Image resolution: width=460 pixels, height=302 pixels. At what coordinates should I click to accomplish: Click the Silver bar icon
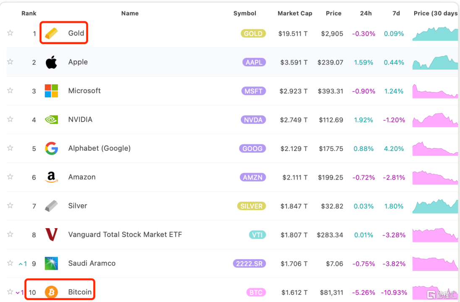click(x=51, y=206)
